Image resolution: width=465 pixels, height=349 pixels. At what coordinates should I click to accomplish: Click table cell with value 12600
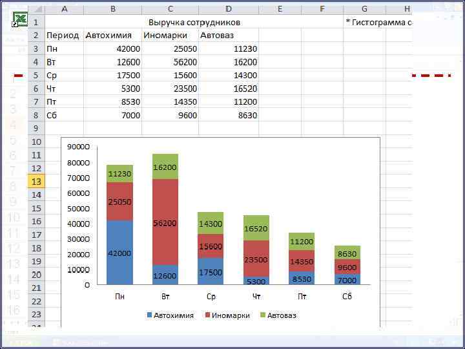112,62
